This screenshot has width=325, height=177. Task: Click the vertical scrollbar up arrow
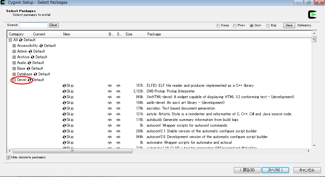coord(314,33)
